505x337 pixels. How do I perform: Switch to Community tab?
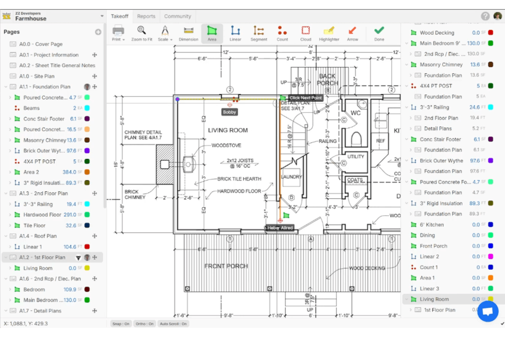pos(177,16)
